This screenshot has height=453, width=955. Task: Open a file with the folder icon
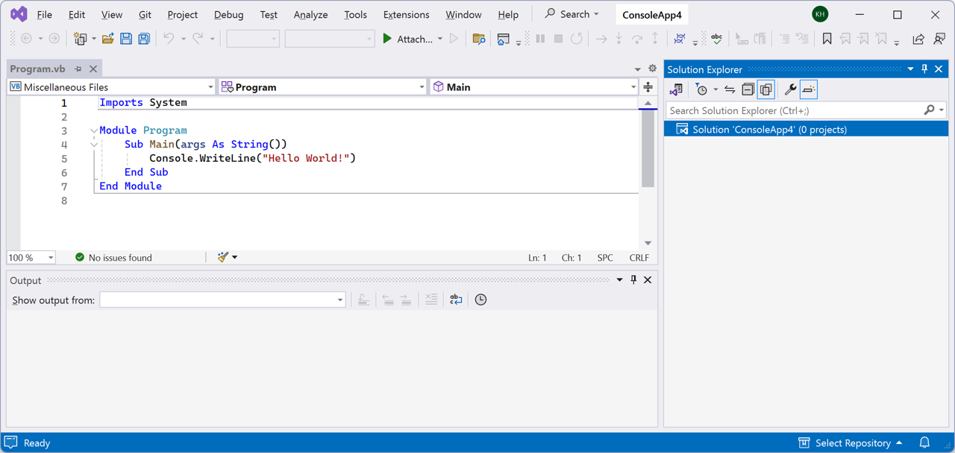[x=107, y=39]
